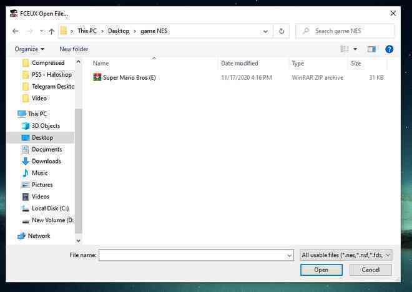Click the 11/17/2020 4:16 PM date cell

point(246,77)
